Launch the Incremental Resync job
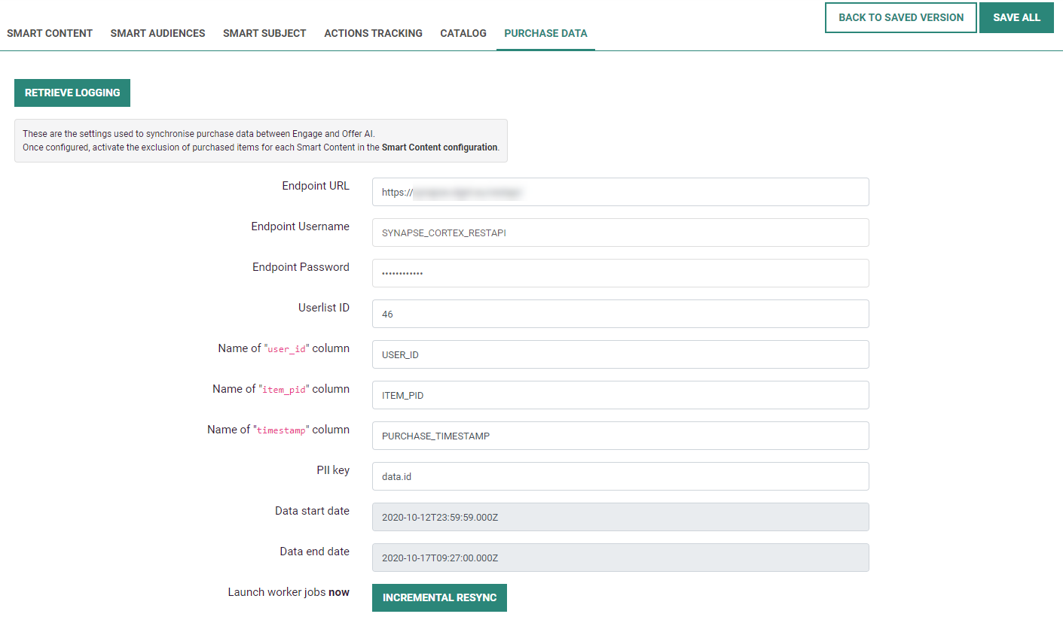The height and width of the screenshot is (620, 1063). tap(439, 597)
